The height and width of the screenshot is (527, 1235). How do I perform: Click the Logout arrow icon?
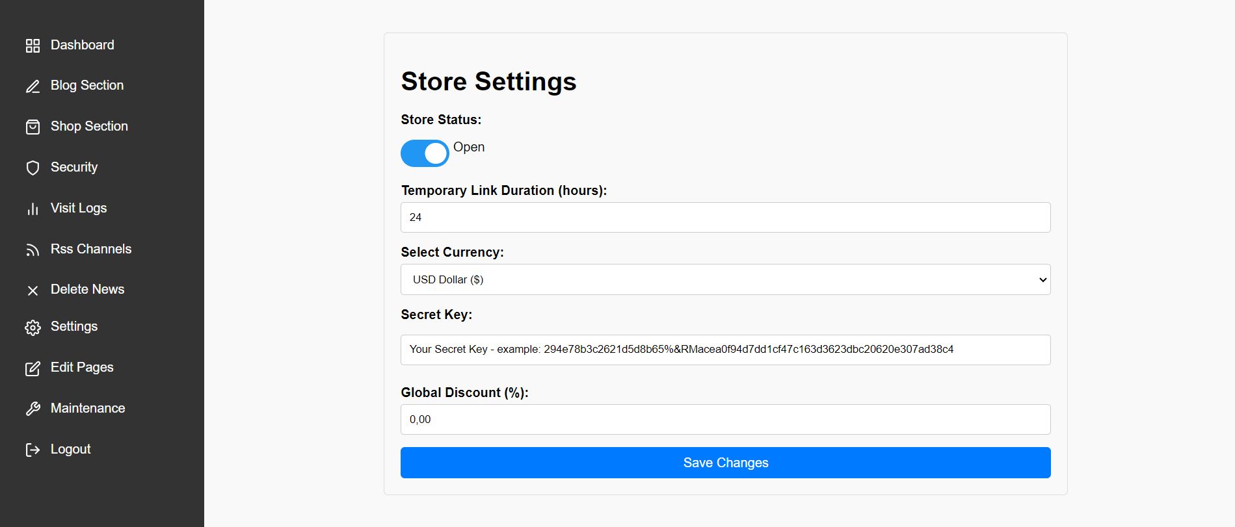point(33,450)
